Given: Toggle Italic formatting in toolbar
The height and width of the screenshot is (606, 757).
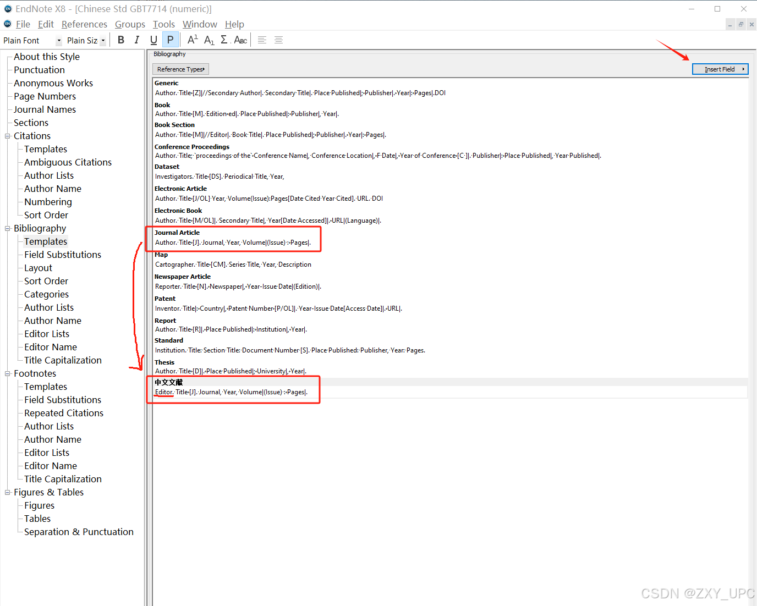Looking at the screenshot, I should point(137,40).
